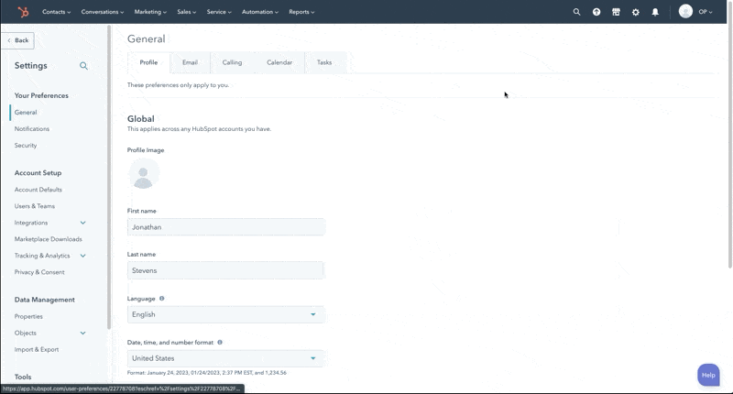The width and height of the screenshot is (733, 394).
Task: Click the Language info icon
Action: 162,298
